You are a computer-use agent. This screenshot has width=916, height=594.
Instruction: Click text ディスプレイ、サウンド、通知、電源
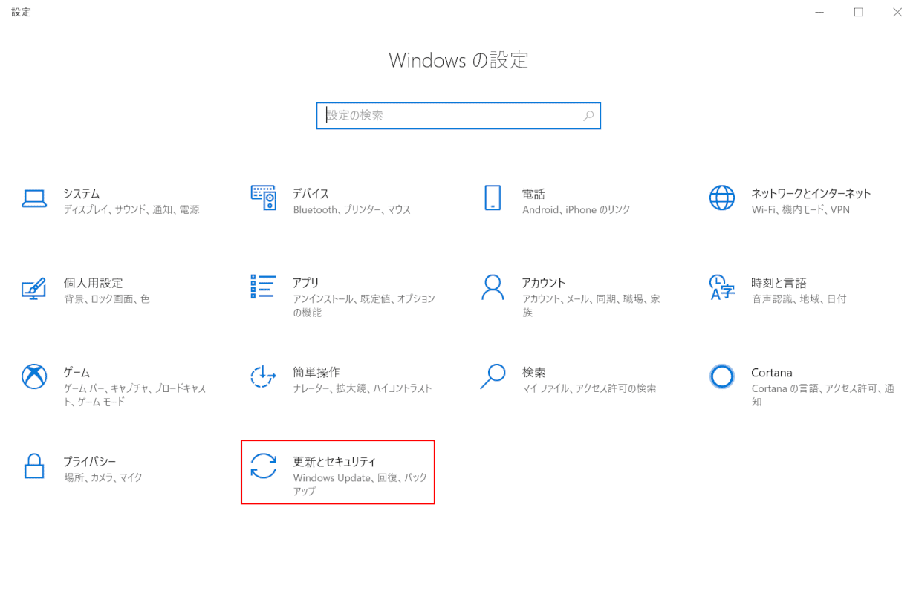[131, 210]
